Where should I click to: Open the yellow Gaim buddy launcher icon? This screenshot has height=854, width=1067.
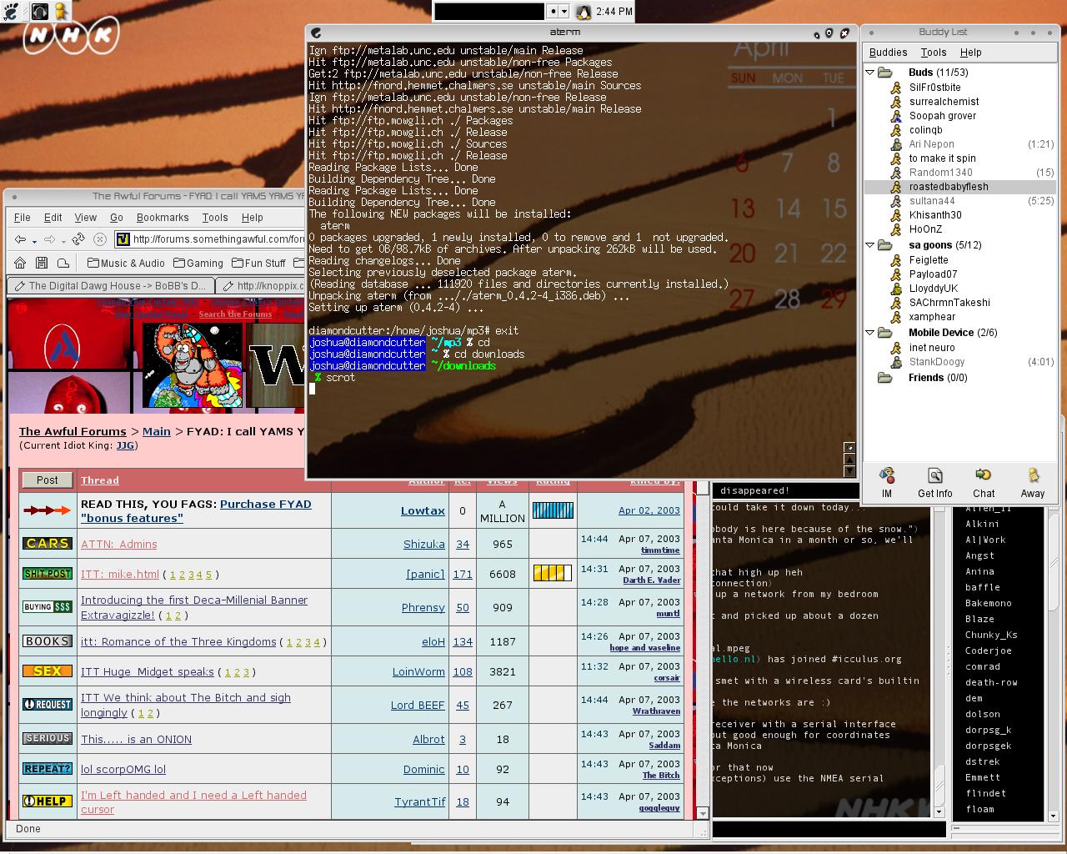(61, 11)
